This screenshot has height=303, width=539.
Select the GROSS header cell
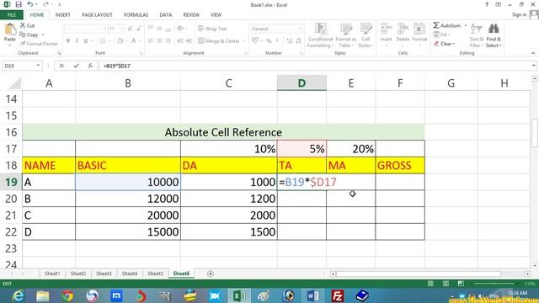pyautogui.click(x=400, y=166)
